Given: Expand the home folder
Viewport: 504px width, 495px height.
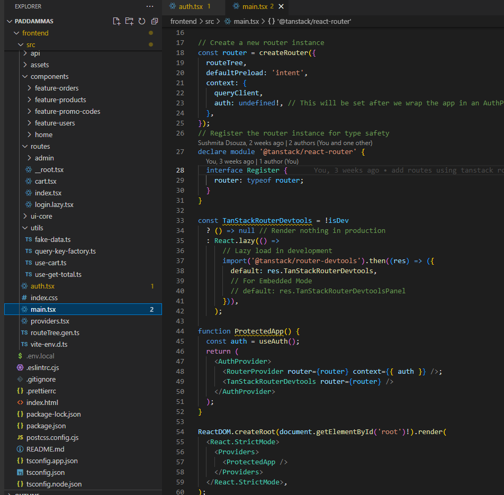Looking at the screenshot, I should tap(29, 134).
